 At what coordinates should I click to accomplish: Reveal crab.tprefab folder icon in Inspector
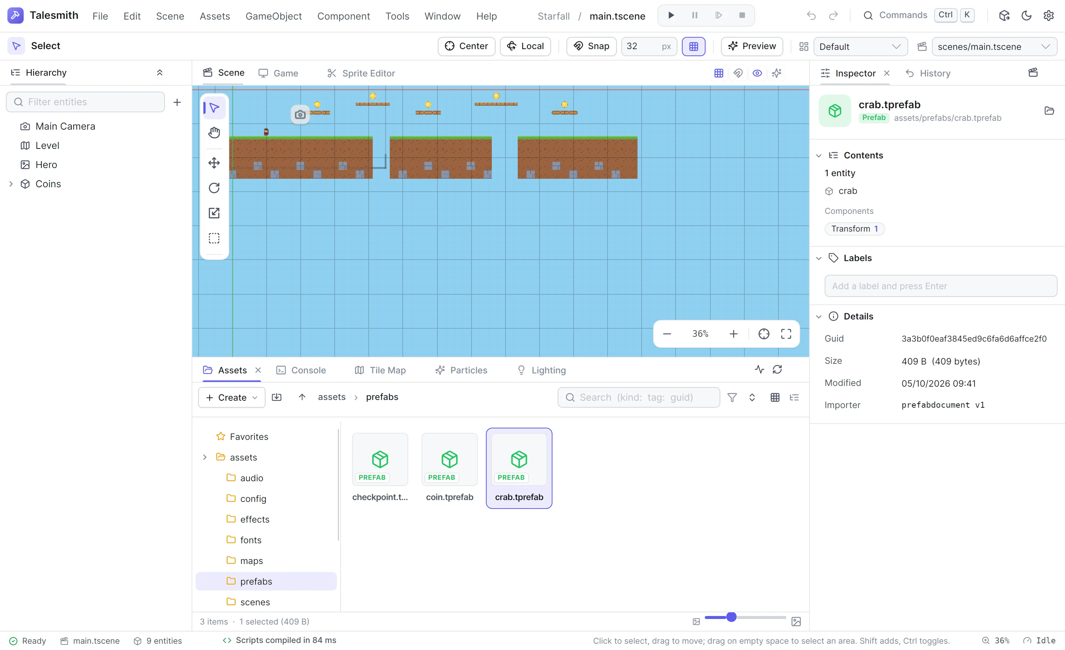[1049, 111]
